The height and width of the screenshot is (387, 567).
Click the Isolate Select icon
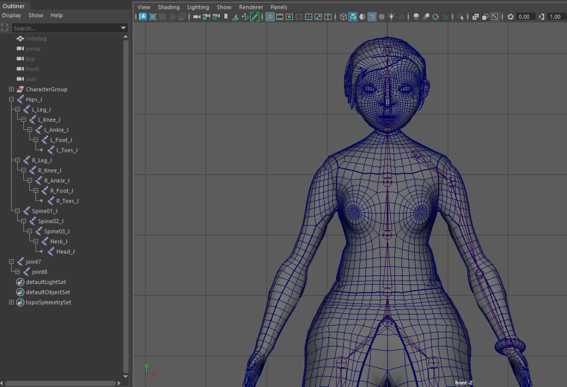coord(460,17)
